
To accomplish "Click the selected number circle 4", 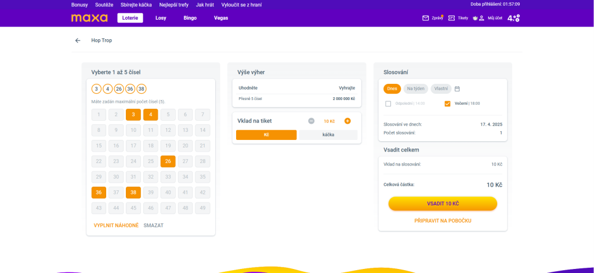I will (107, 89).
